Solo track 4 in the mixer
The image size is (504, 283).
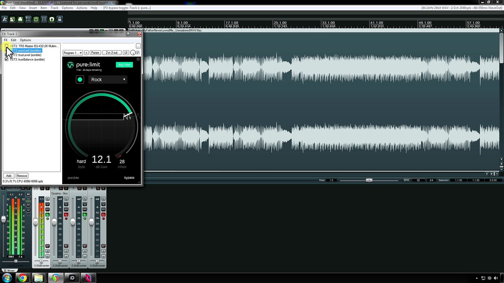[104, 189]
